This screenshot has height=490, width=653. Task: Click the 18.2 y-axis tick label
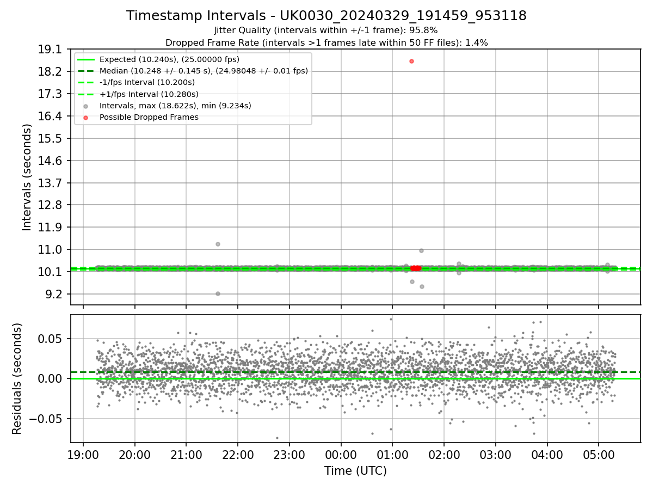(51, 72)
